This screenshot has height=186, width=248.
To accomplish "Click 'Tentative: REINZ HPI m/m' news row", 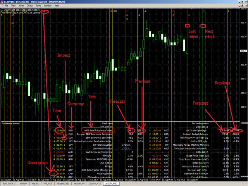I will (99, 159).
